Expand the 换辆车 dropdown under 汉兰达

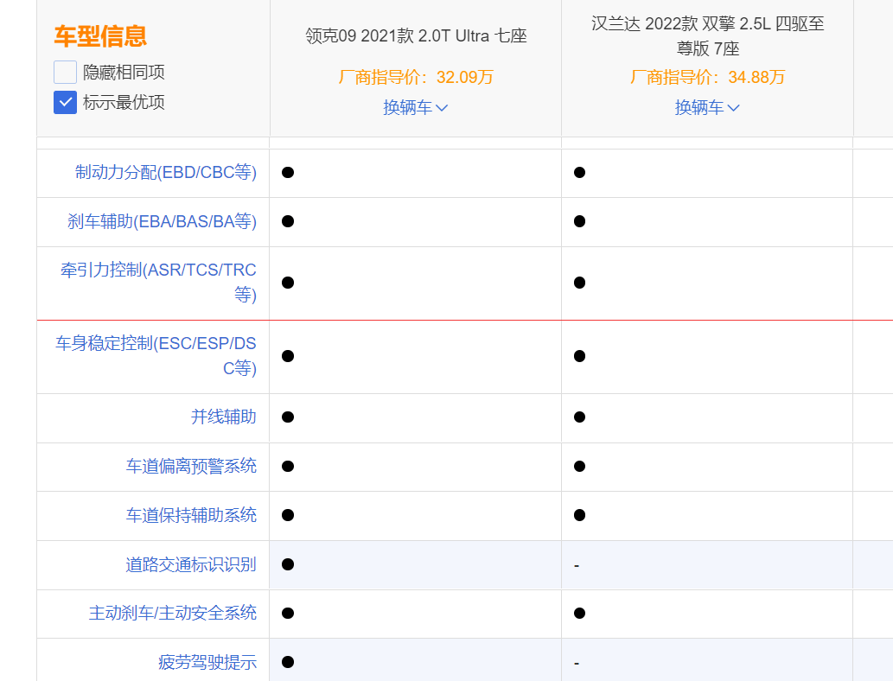pyautogui.click(x=707, y=107)
